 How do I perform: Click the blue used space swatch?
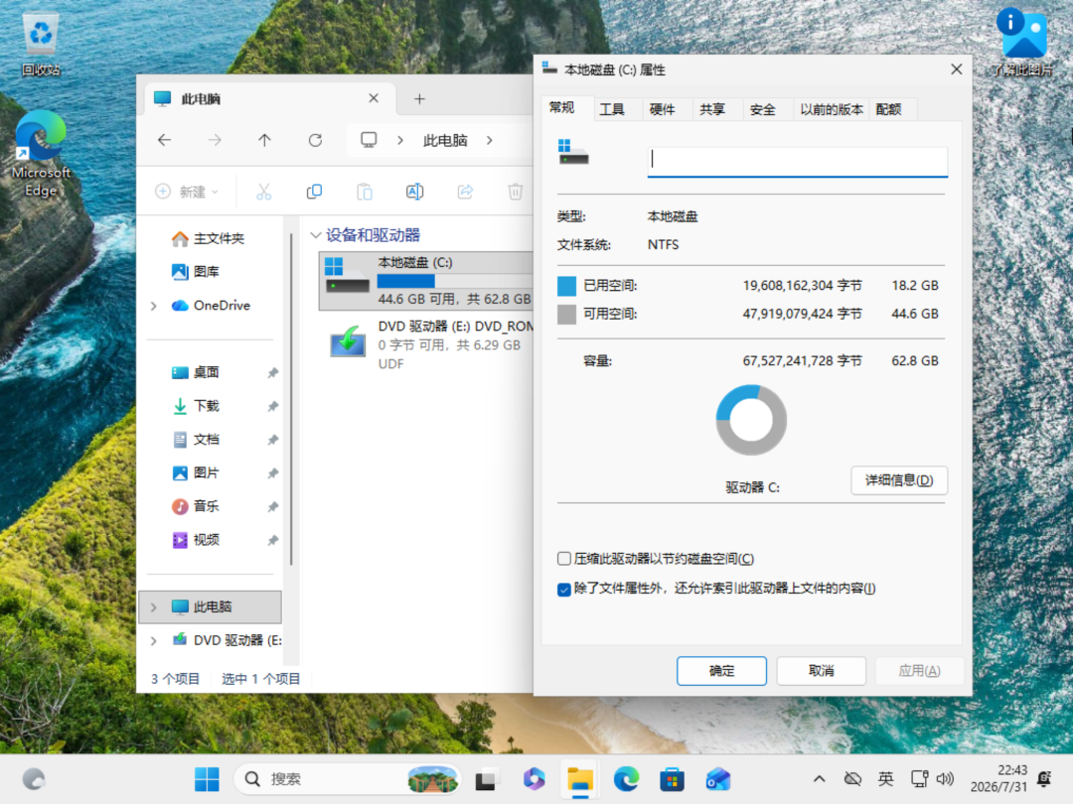coord(566,286)
